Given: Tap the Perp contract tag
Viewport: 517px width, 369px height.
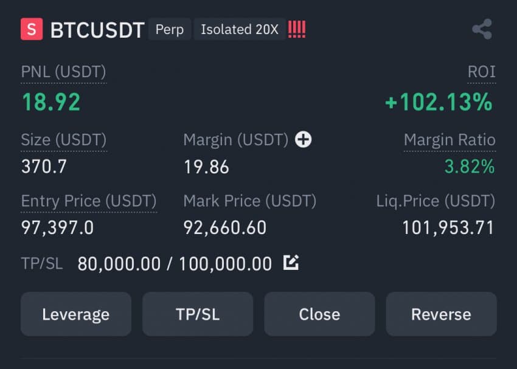Looking at the screenshot, I should (170, 29).
